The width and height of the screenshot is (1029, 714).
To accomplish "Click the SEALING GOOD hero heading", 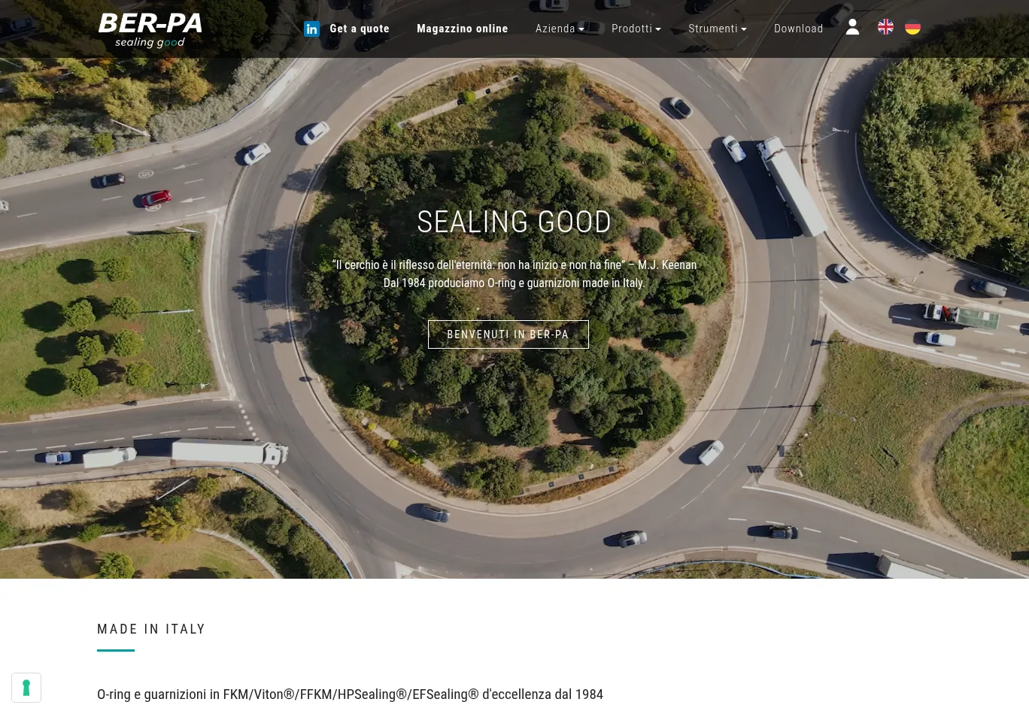I will click(x=514, y=222).
